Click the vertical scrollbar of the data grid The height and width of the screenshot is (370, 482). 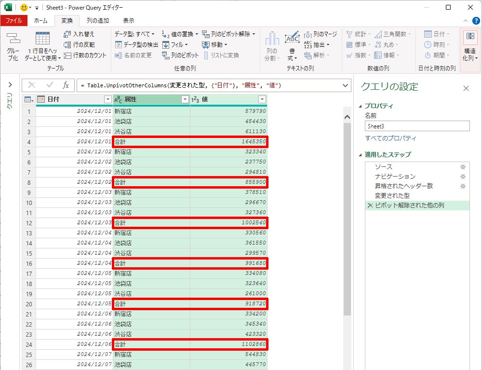[x=347, y=217]
